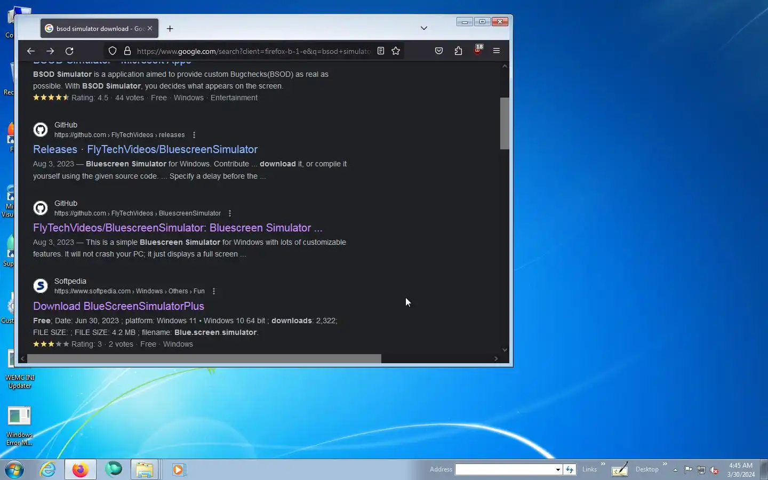The width and height of the screenshot is (768, 480).
Task: Select WEMC INI Updater desktop icon
Action: pyautogui.click(x=20, y=369)
